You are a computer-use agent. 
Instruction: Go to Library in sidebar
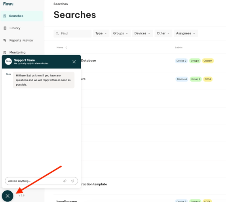click(15, 28)
